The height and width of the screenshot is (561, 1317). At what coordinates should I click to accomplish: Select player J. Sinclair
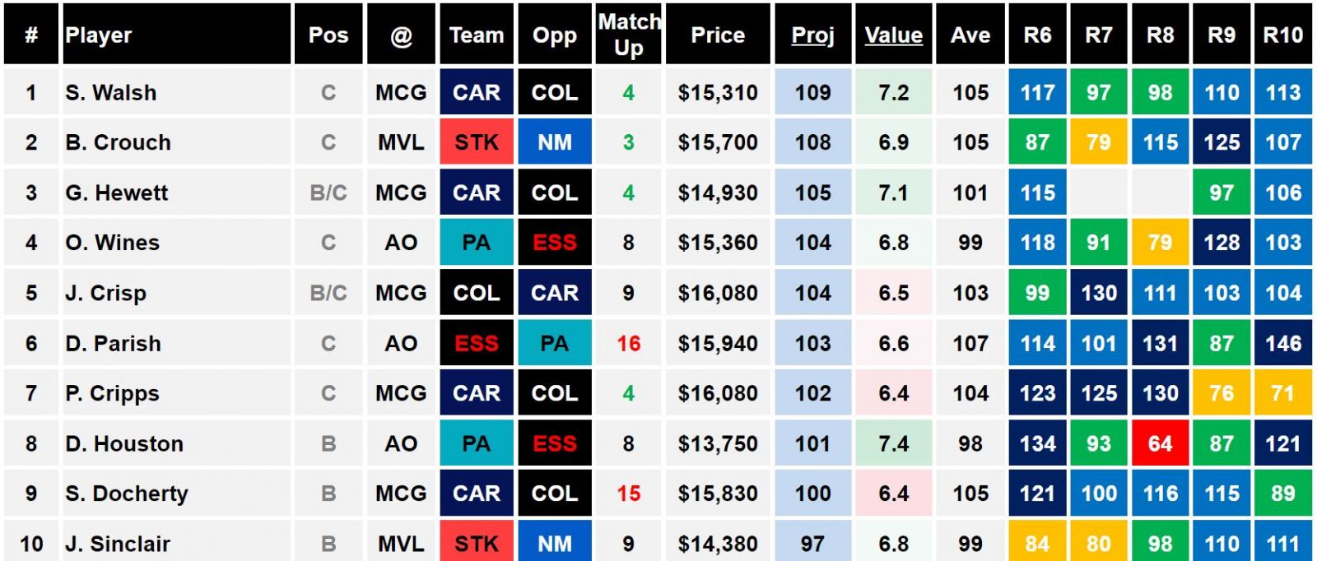[x=118, y=544]
